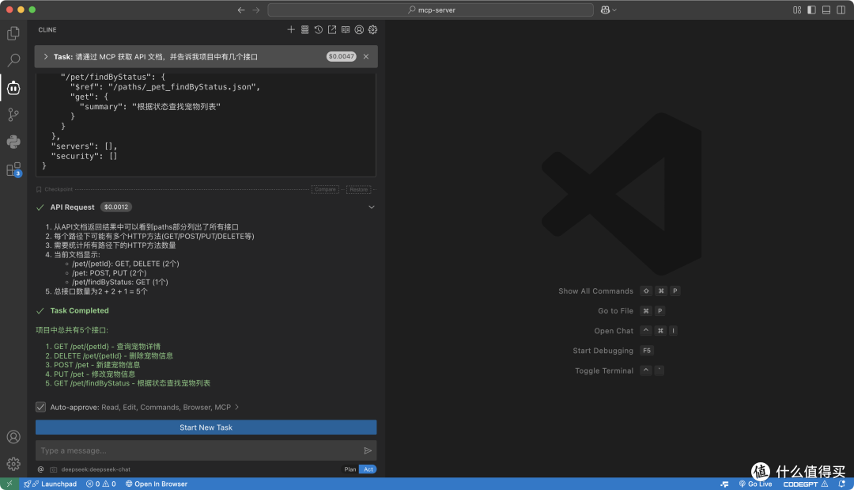Customize layout from title bar icon
The image size is (854, 490).
tap(797, 9)
